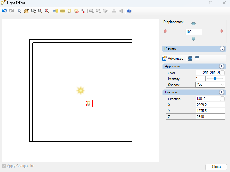Click the Advanced properties icon
Image resolution: width=230 pixels, height=172 pixels.
164,58
